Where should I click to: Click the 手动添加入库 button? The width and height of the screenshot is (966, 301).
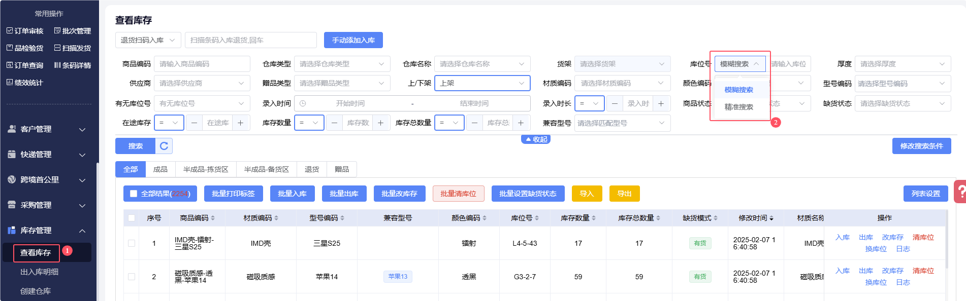353,40
